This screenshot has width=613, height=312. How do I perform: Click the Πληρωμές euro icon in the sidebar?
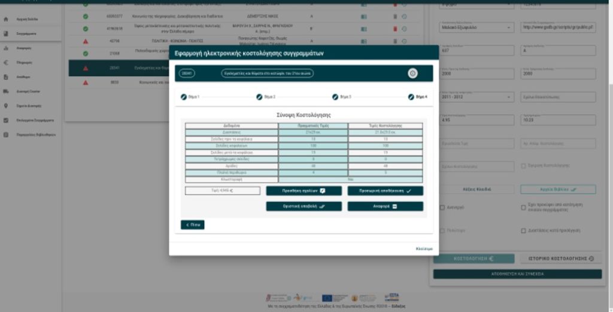point(6,62)
